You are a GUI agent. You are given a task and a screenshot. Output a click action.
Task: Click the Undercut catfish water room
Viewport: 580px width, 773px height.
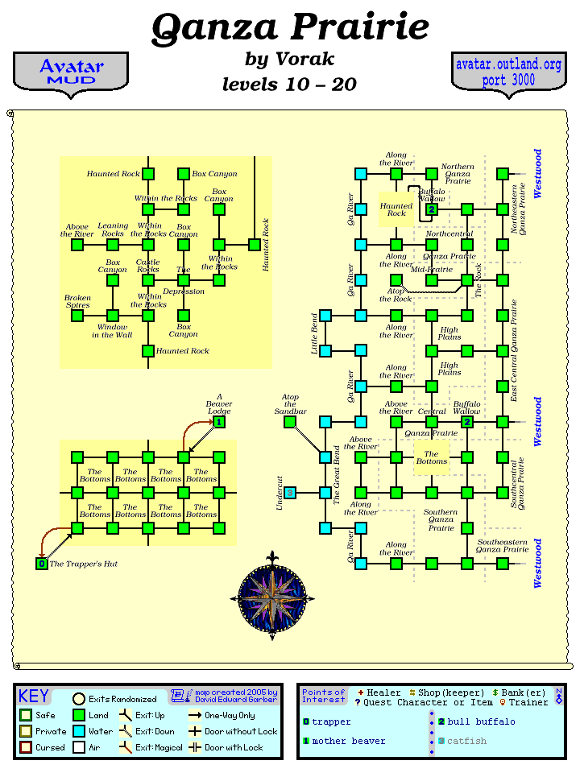pos(290,492)
